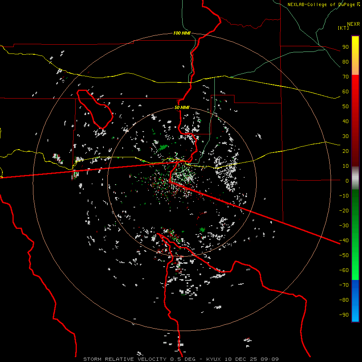Click the KYUX radar site identifier
362x362 pixels.
tap(214, 359)
